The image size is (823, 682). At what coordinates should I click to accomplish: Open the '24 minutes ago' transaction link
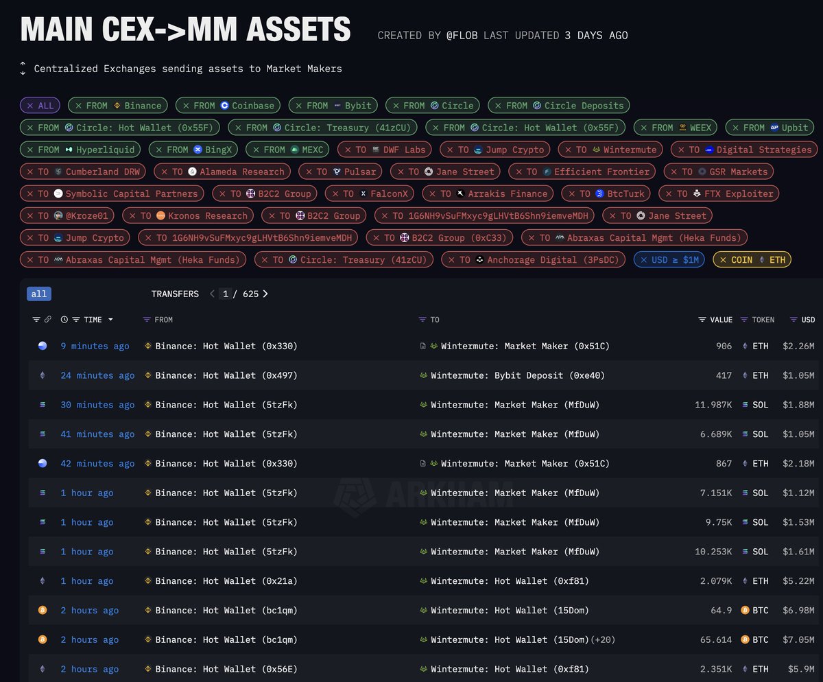point(97,376)
